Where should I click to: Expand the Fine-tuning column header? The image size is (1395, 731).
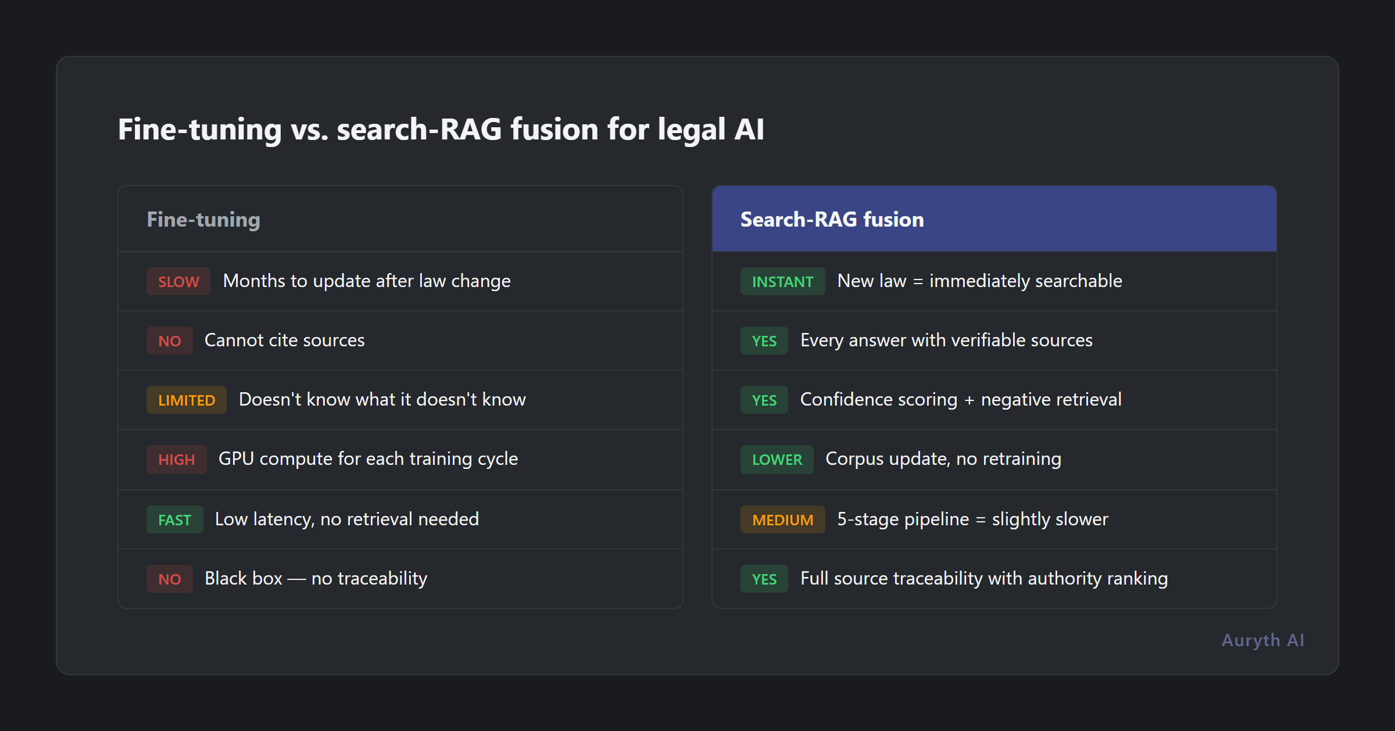pos(203,219)
